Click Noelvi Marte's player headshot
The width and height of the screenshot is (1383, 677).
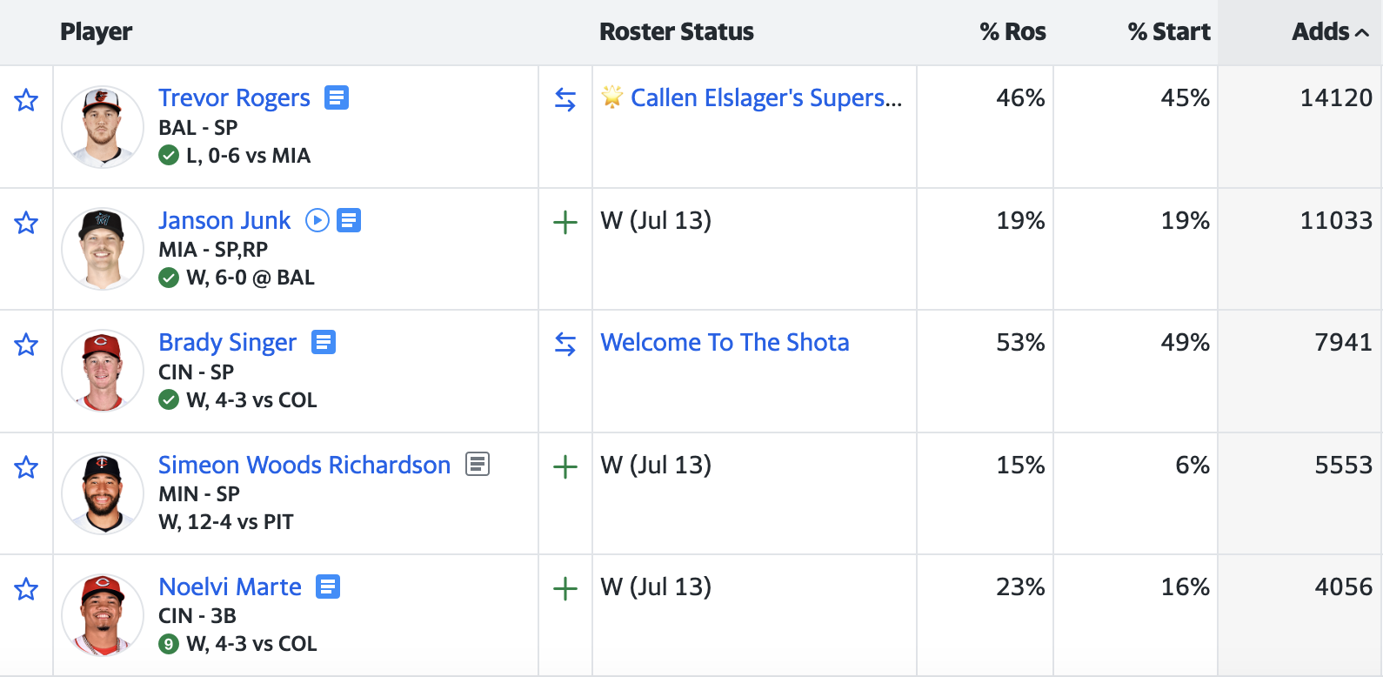[103, 615]
